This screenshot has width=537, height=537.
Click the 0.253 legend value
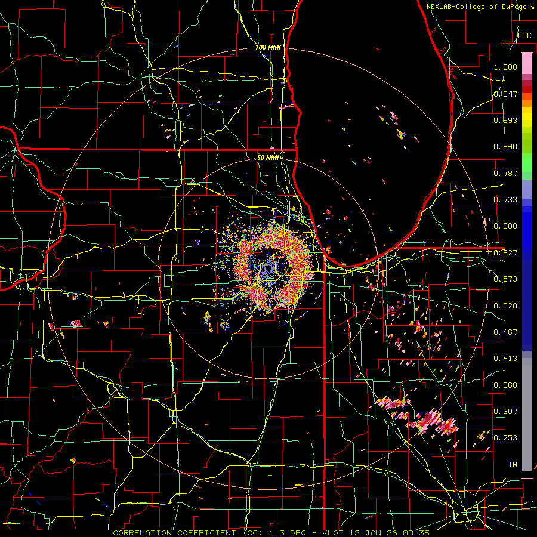(x=505, y=438)
